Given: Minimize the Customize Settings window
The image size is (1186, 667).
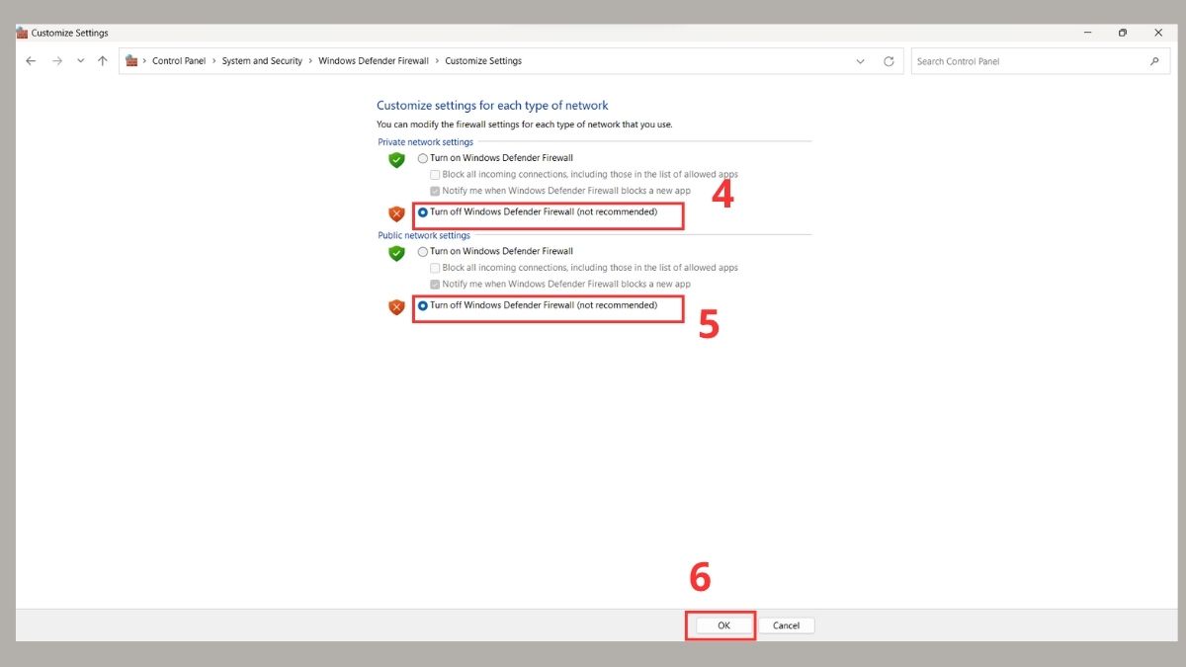Looking at the screenshot, I should (x=1086, y=33).
